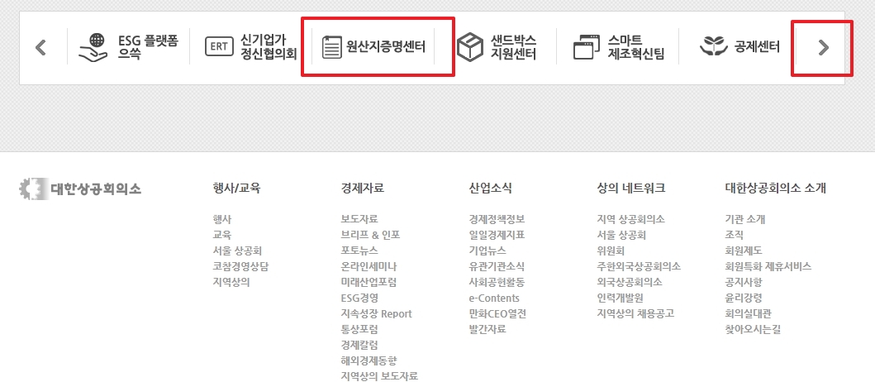Open 주한외국상공회의소 link

639,266
